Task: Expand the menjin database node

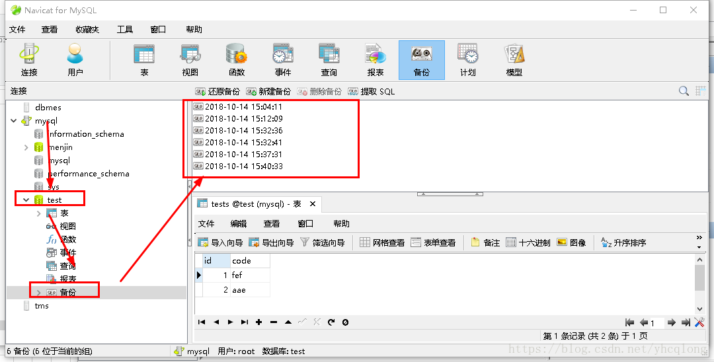Action: (26, 147)
